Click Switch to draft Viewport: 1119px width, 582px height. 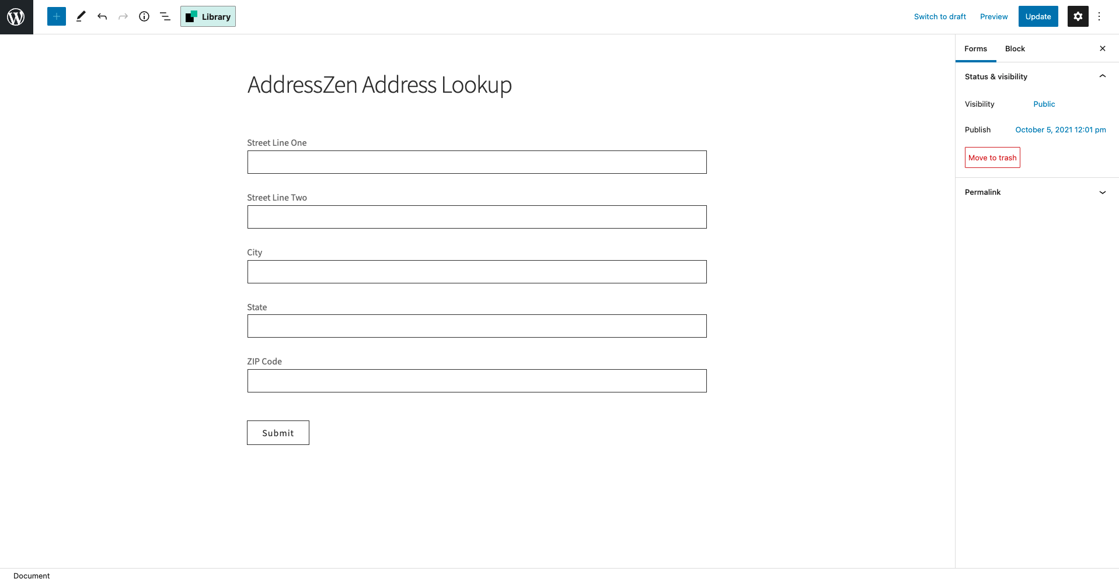click(939, 16)
